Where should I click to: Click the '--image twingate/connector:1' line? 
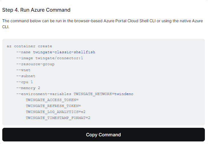click(x=50, y=58)
